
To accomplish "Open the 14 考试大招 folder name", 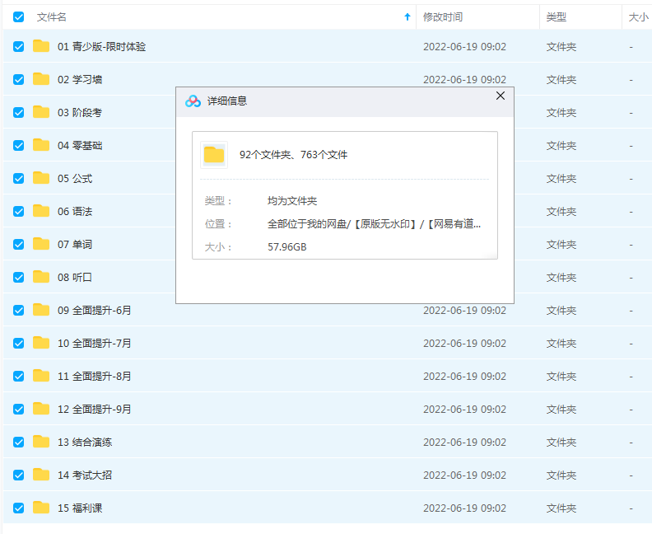I will 85,475.
